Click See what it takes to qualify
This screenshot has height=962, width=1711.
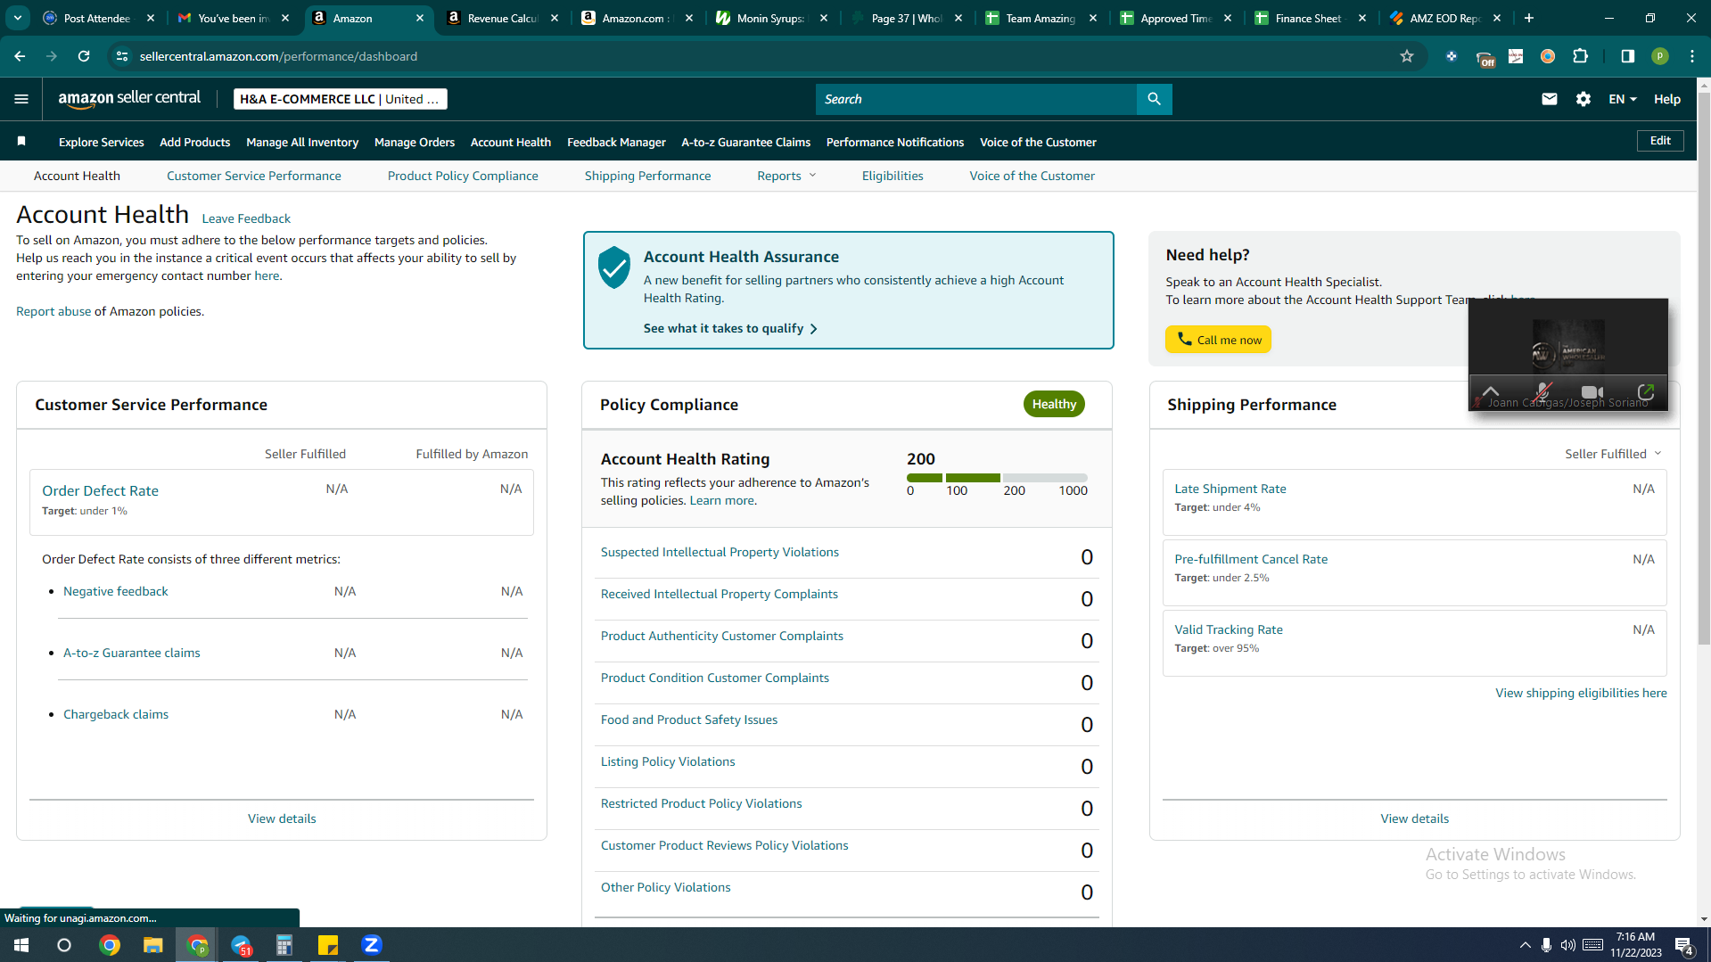click(730, 328)
